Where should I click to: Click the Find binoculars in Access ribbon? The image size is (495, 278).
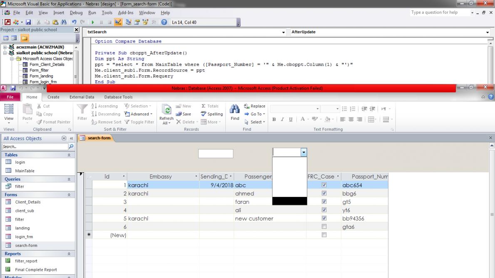(235, 112)
